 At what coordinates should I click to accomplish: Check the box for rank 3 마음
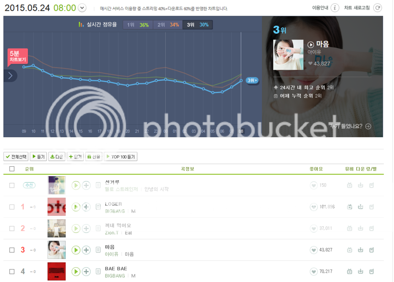[x=12, y=250]
